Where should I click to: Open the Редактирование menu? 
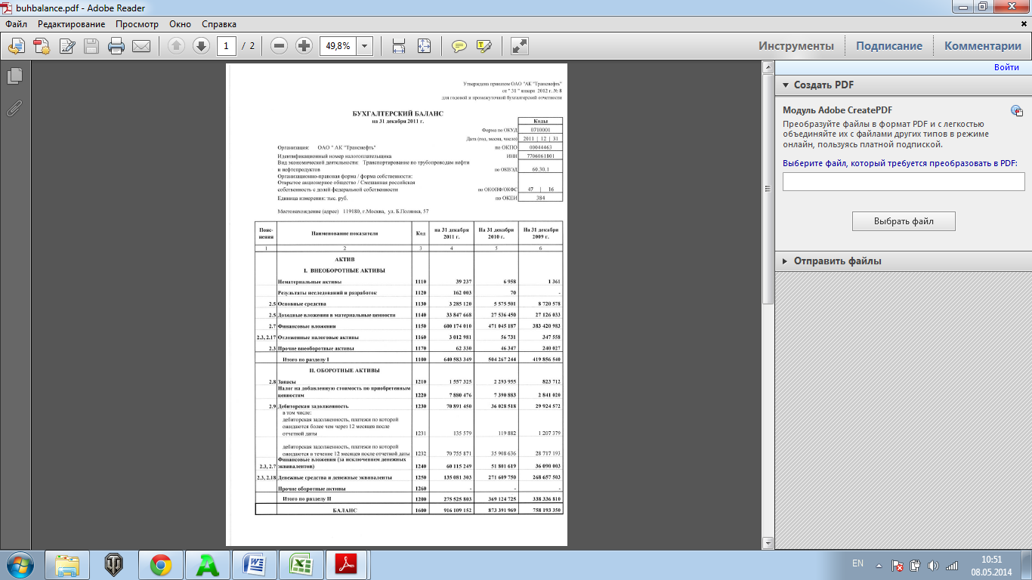pyautogui.click(x=72, y=24)
